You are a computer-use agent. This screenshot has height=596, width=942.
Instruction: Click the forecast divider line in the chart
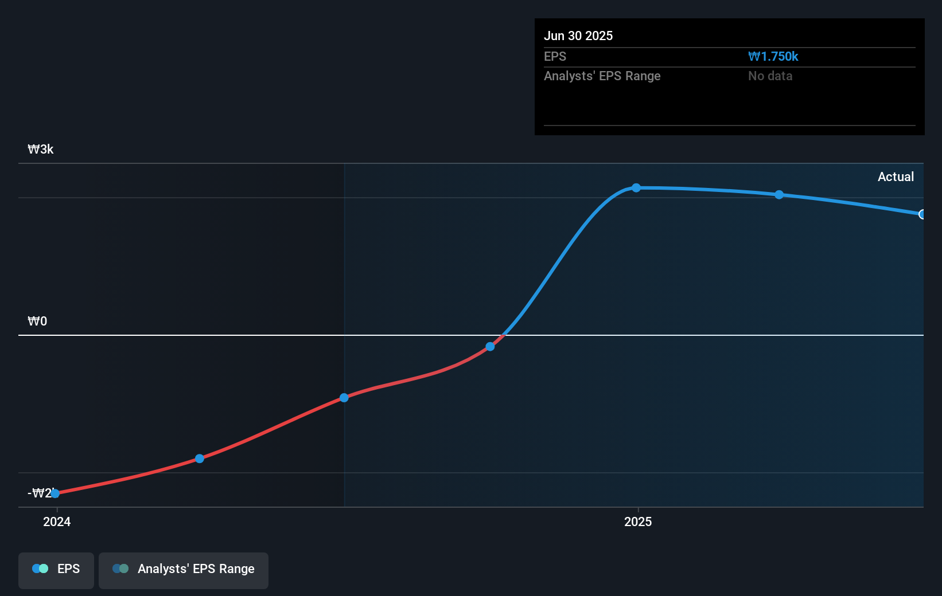point(344,334)
